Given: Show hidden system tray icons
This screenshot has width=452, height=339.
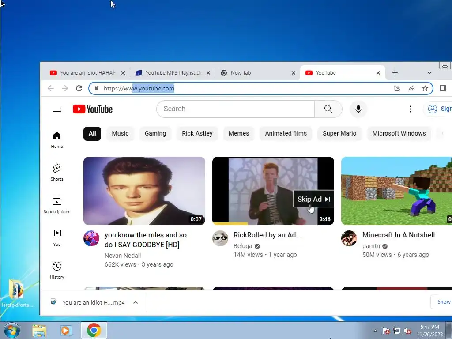Looking at the screenshot, I should click(375, 331).
